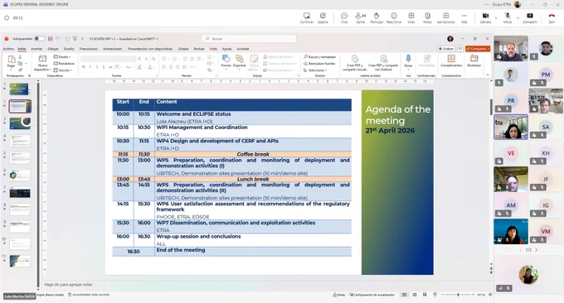Click the Controlar take control button

tap(306, 17)
